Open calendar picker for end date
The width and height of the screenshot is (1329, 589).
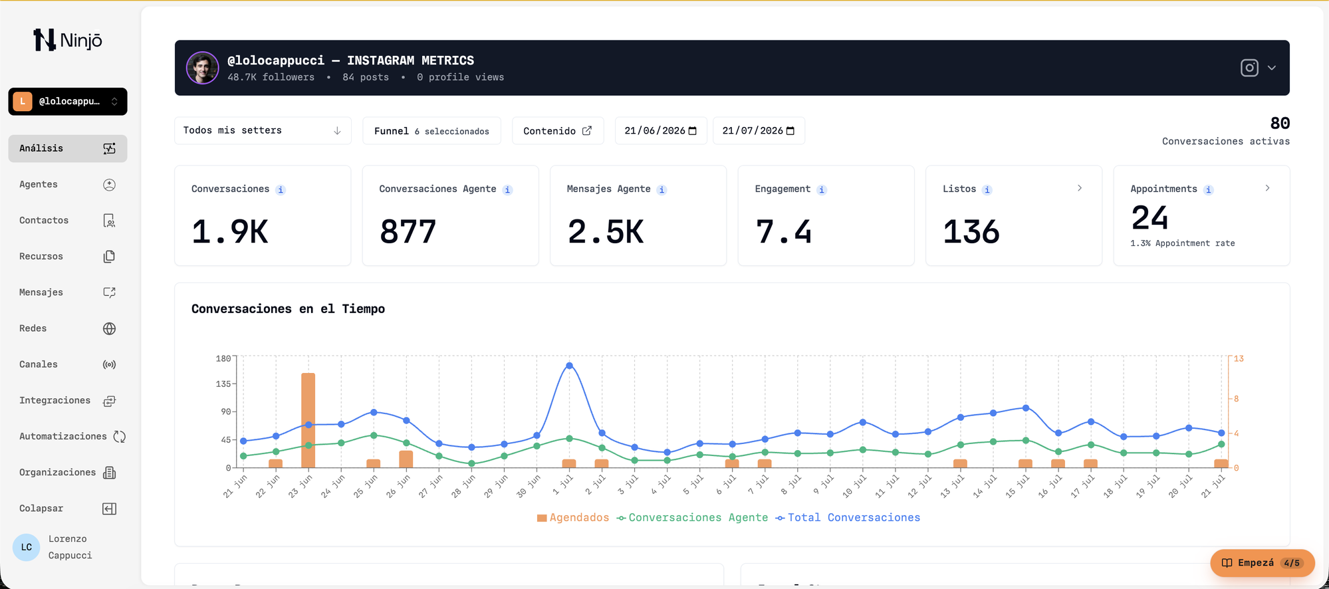click(x=790, y=131)
